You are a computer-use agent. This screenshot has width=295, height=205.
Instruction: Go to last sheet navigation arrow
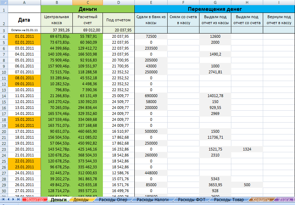(18, 199)
